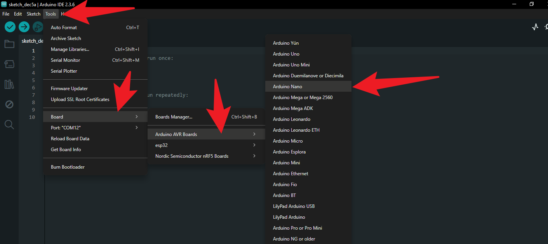
Task: Select Arduino Yún board
Action: pos(308,43)
